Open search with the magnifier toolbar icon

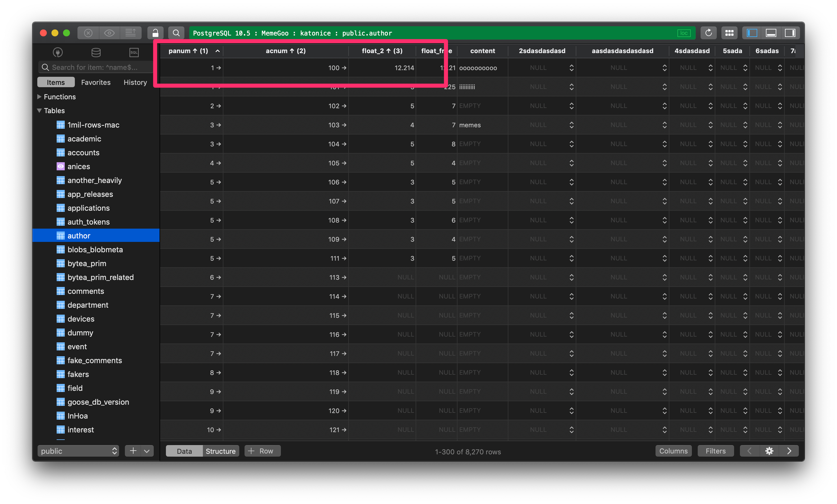tap(176, 33)
